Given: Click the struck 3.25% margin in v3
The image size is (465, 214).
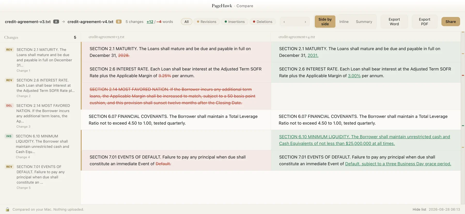Looking at the screenshot, I should click(x=165, y=76).
